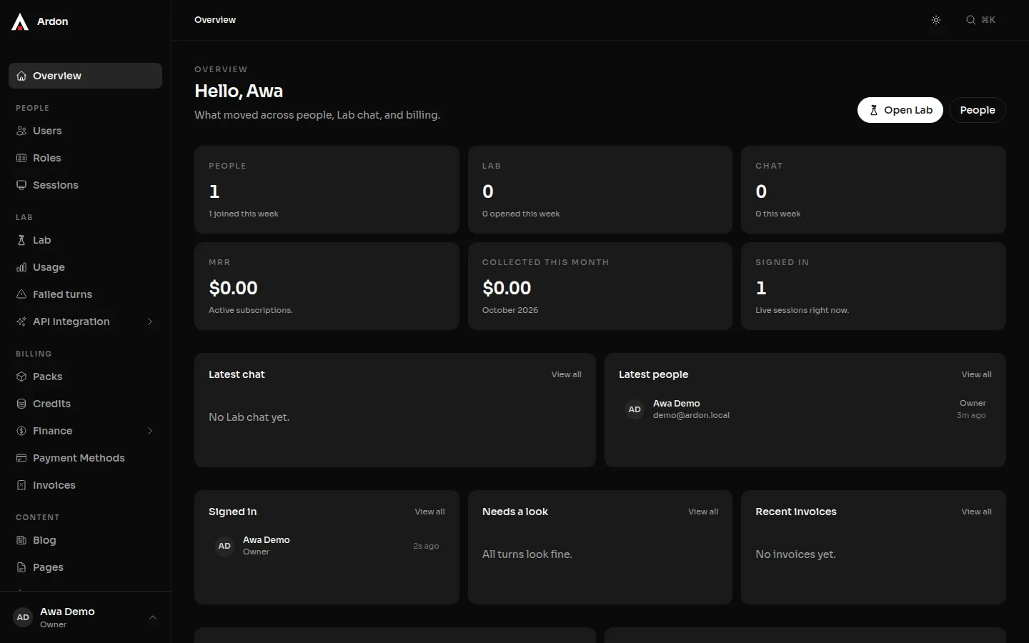This screenshot has height=643, width=1029.
Task: Click AD avatar in Signed in card
Action: 224,546
